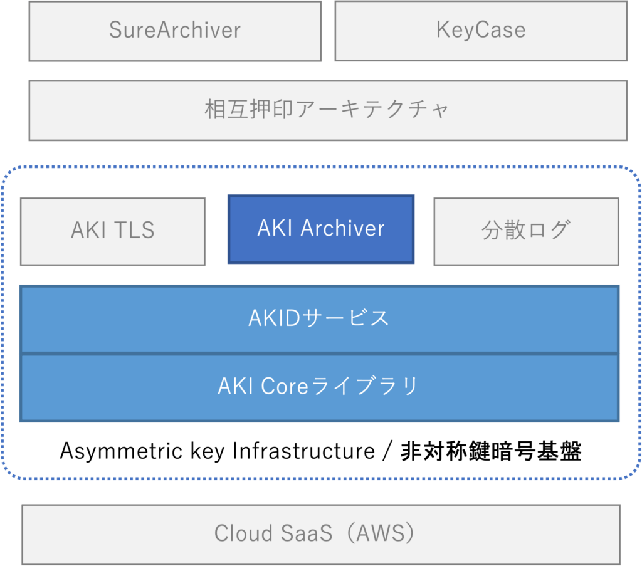The image size is (642, 566).
Task: Select the KeyCase box
Action: tap(481, 31)
